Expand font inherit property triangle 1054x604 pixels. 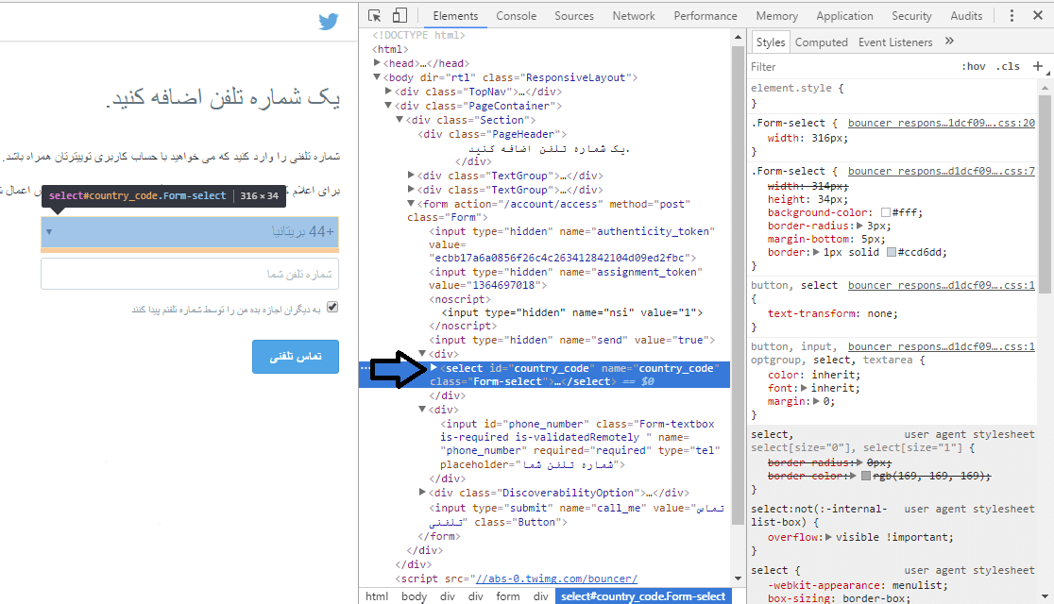[804, 388]
